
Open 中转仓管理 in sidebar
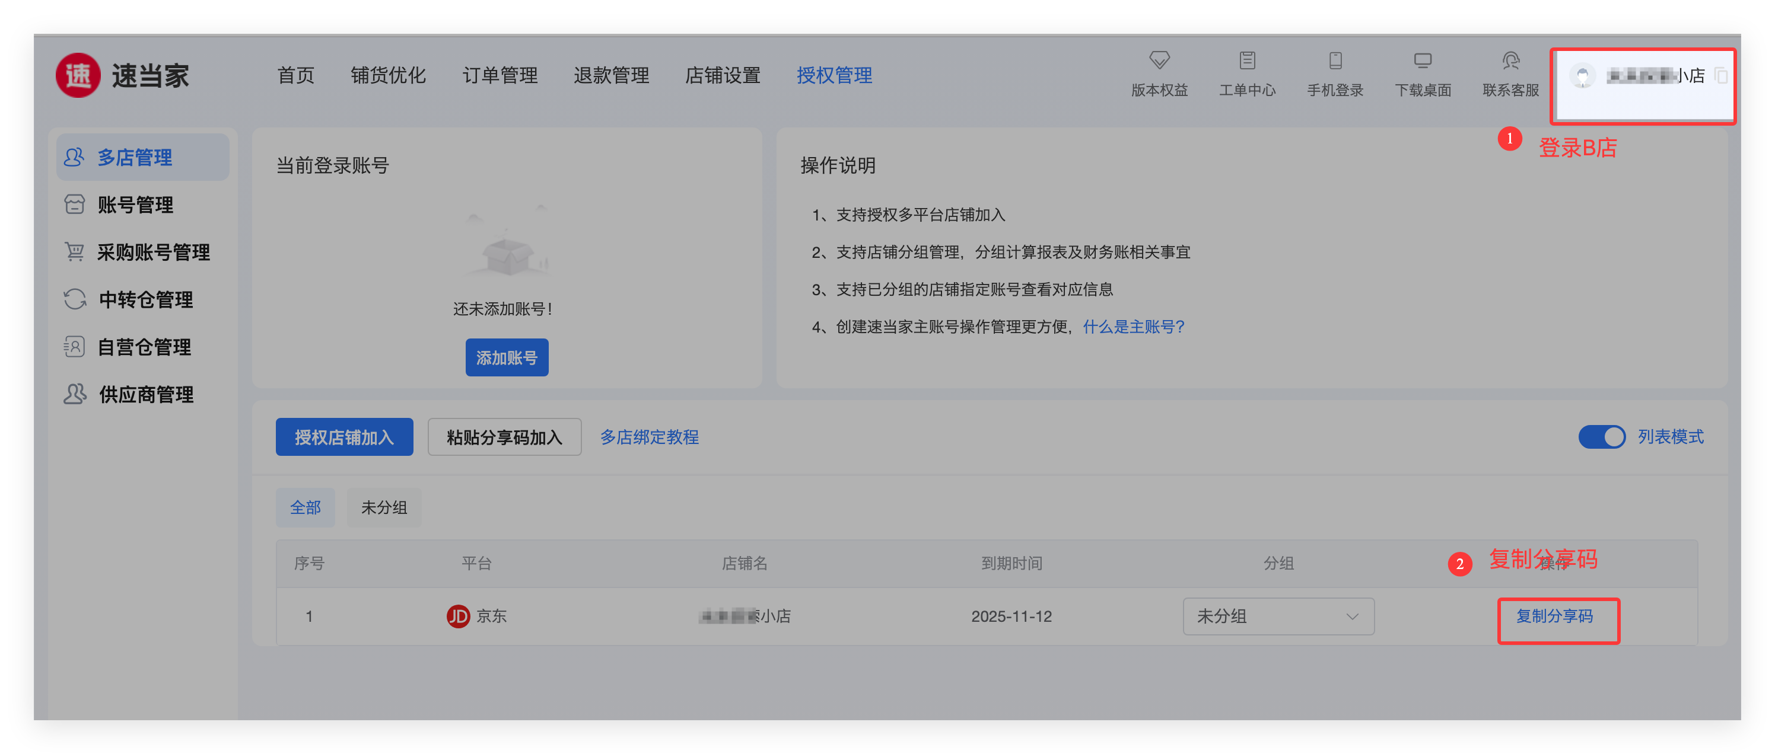tap(145, 299)
